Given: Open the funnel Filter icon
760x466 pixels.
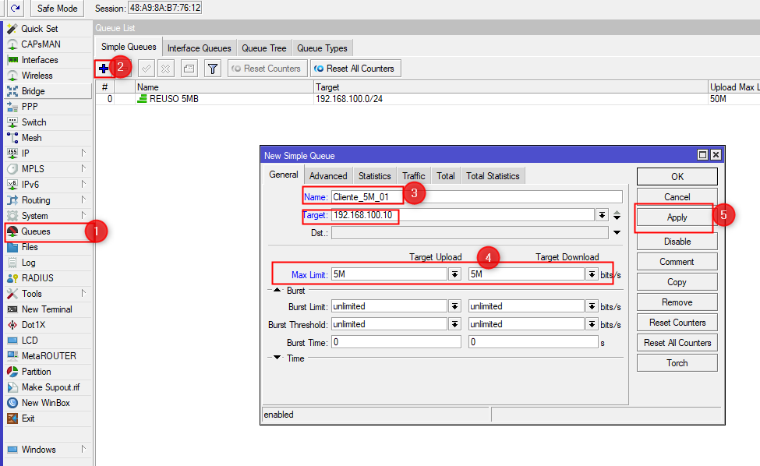Looking at the screenshot, I should 212,69.
